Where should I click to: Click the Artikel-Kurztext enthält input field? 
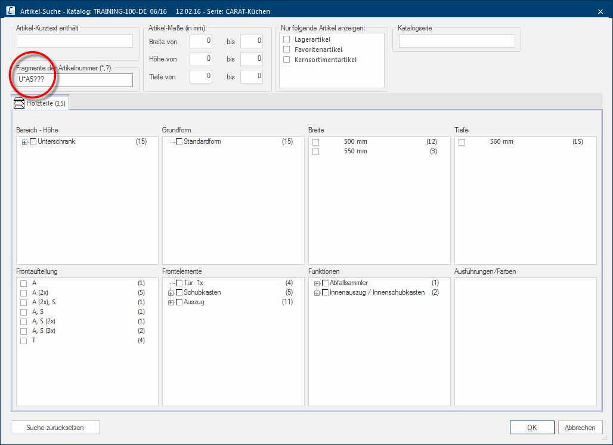coord(75,41)
